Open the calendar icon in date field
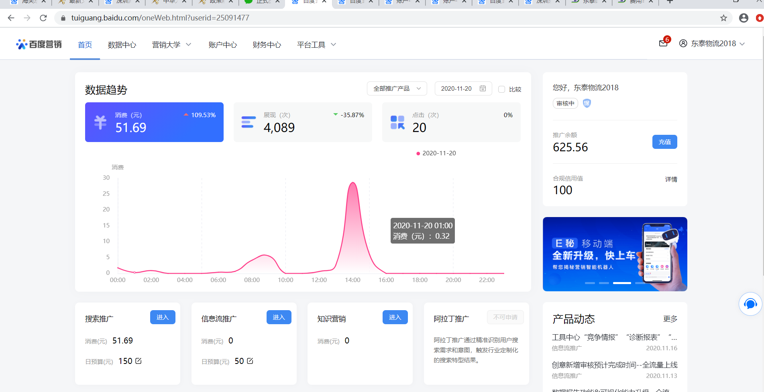The height and width of the screenshot is (392, 764). (483, 88)
